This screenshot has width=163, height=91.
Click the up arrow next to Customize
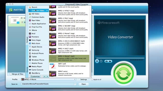tap(44, 76)
